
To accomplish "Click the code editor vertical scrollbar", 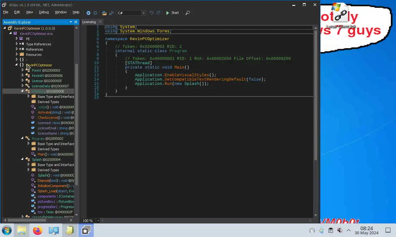I will 316,96.
